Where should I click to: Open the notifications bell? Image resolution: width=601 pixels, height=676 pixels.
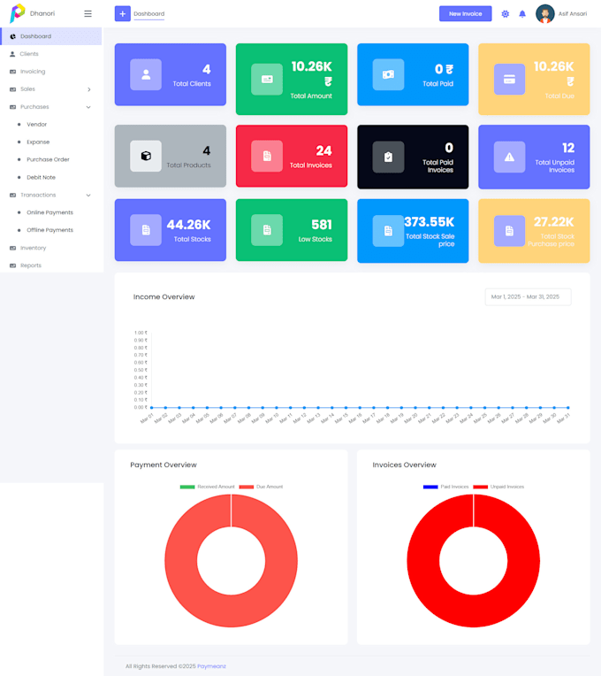(x=522, y=14)
